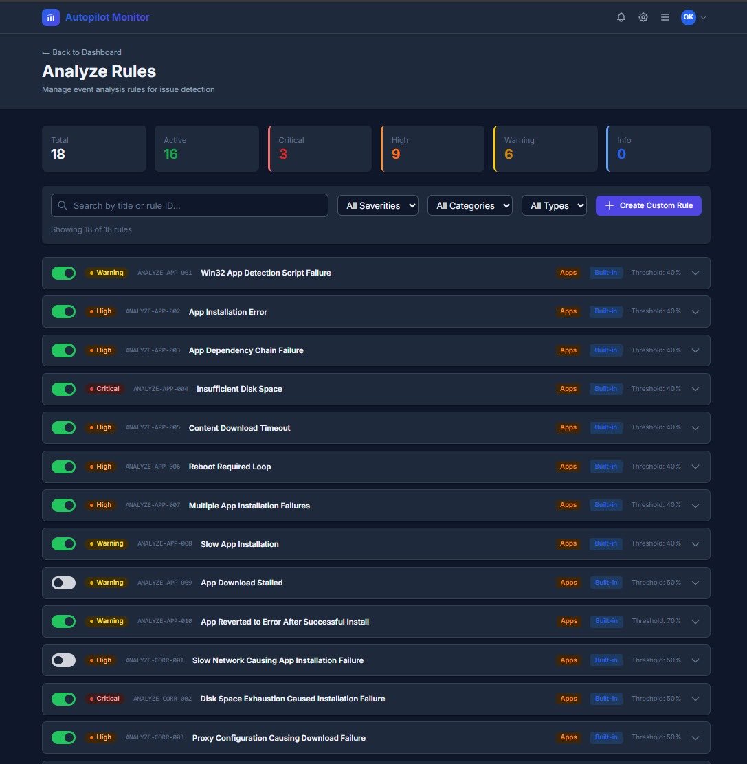
Task: Expand Insufficient Disk Space rule details
Action: tap(695, 389)
